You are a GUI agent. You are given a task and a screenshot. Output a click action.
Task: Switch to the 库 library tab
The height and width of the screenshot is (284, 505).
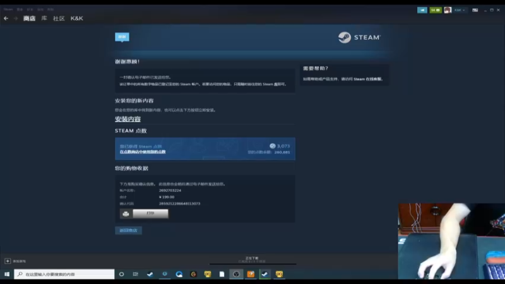coord(44,18)
